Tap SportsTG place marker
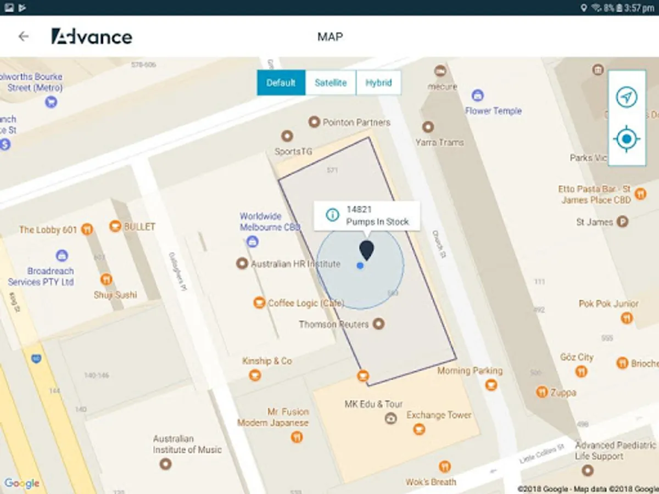The height and width of the screenshot is (494, 659). point(287,136)
